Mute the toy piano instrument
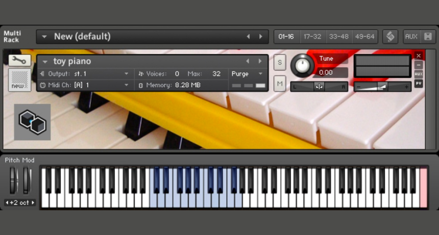Screen dimensions: 439x235 click(x=280, y=83)
